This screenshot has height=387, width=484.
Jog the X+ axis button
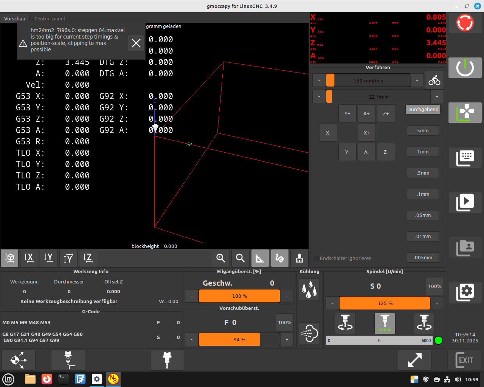coord(366,133)
